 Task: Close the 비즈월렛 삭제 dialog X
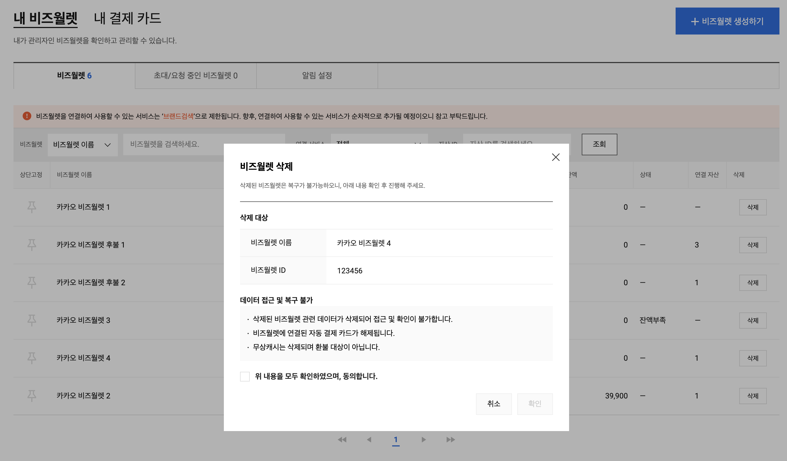[555, 157]
